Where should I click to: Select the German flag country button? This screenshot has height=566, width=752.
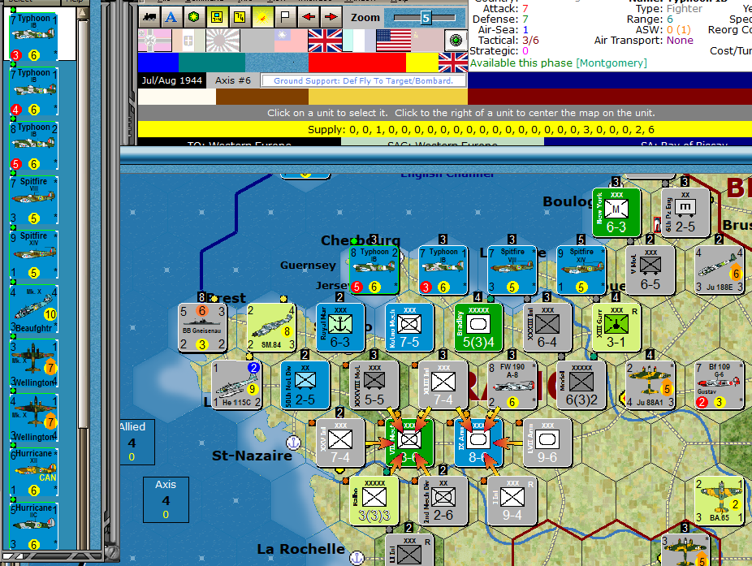coord(154,41)
